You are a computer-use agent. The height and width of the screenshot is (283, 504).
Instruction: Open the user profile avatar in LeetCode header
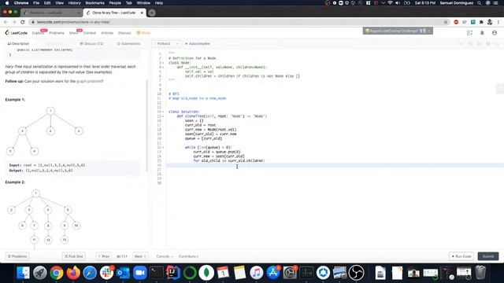495,33
